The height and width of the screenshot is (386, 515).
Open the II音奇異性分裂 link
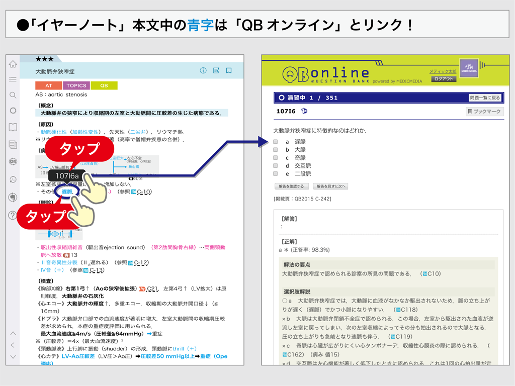point(59,262)
